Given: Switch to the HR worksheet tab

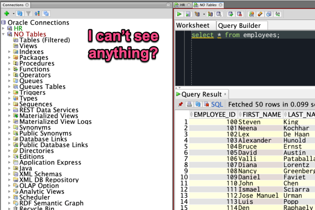Looking at the screenshot, I should point(182,5).
